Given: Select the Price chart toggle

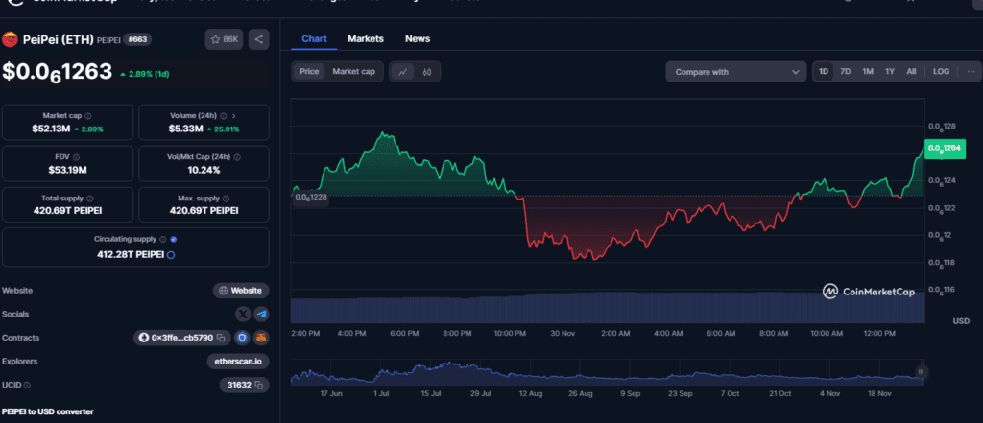Looking at the screenshot, I should 309,71.
